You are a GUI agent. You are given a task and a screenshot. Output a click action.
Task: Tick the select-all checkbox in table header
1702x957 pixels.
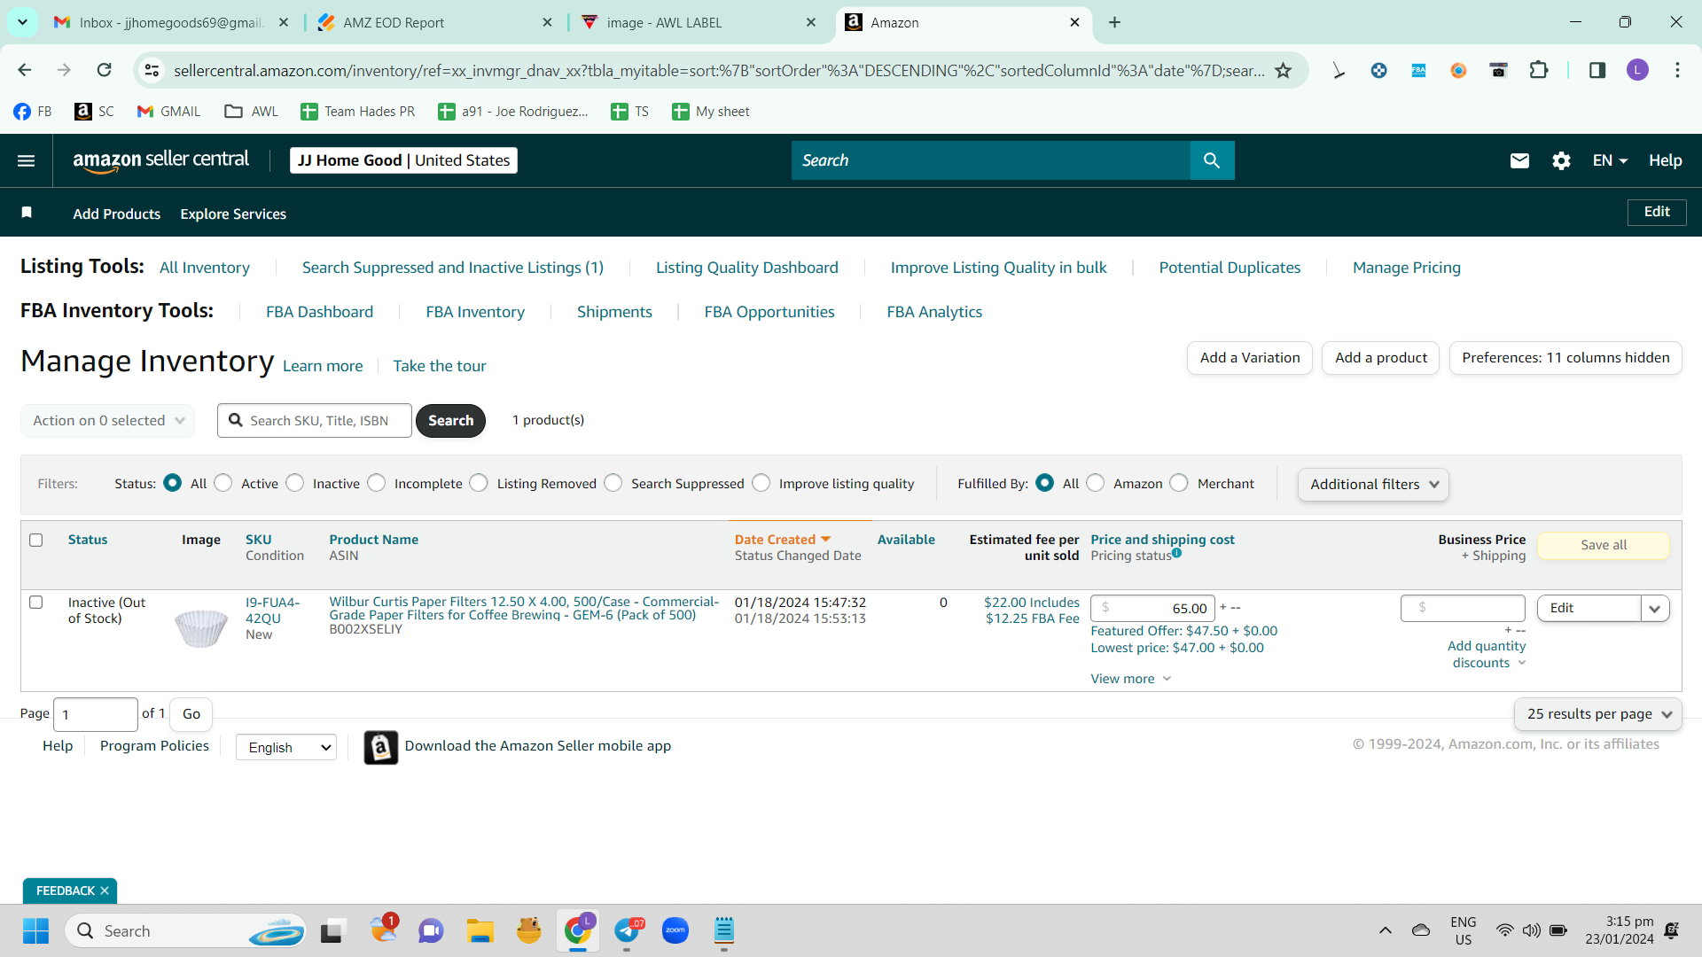[36, 540]
